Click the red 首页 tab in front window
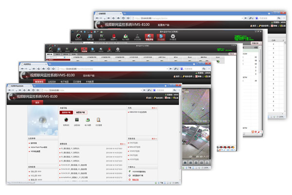Image resolution: width=292 pixels, height=195 pixels. [x=37, y=103]
